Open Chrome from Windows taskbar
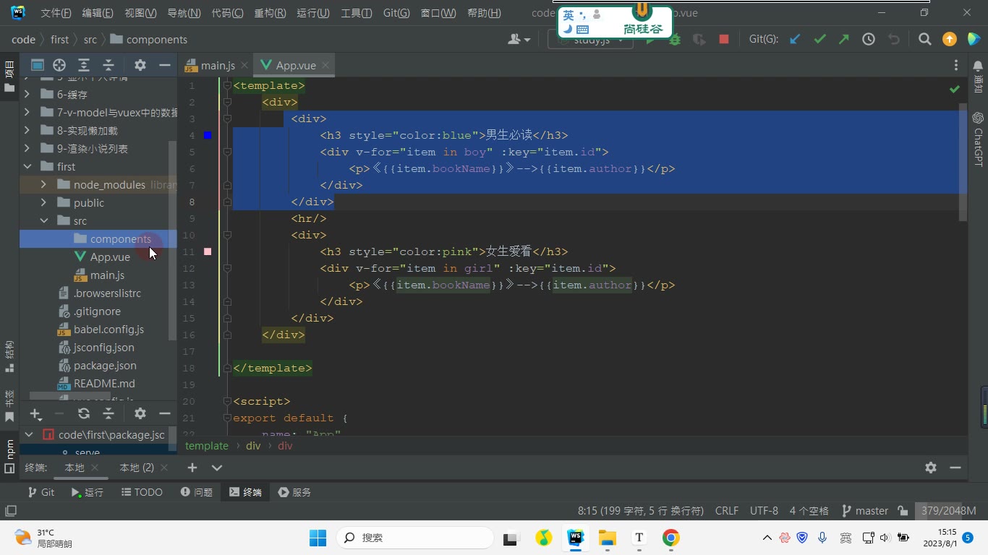 click(670, 538)
